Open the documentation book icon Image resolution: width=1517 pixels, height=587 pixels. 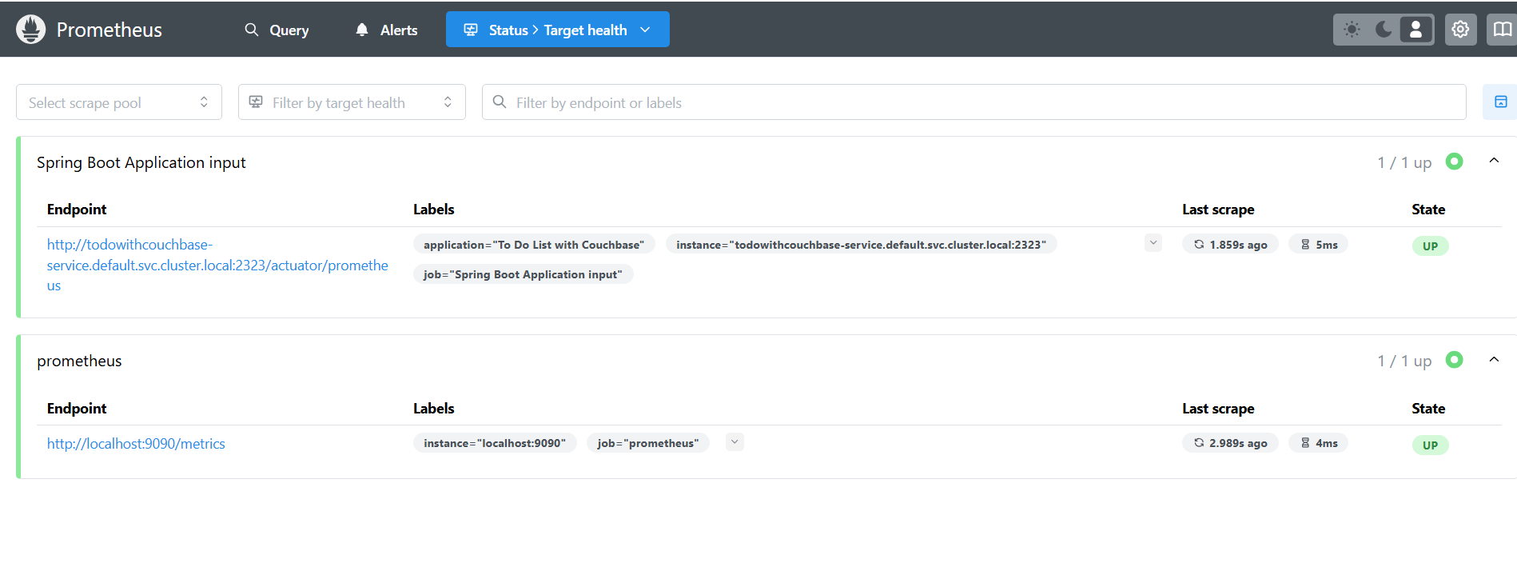click(x=1502, y=30)
